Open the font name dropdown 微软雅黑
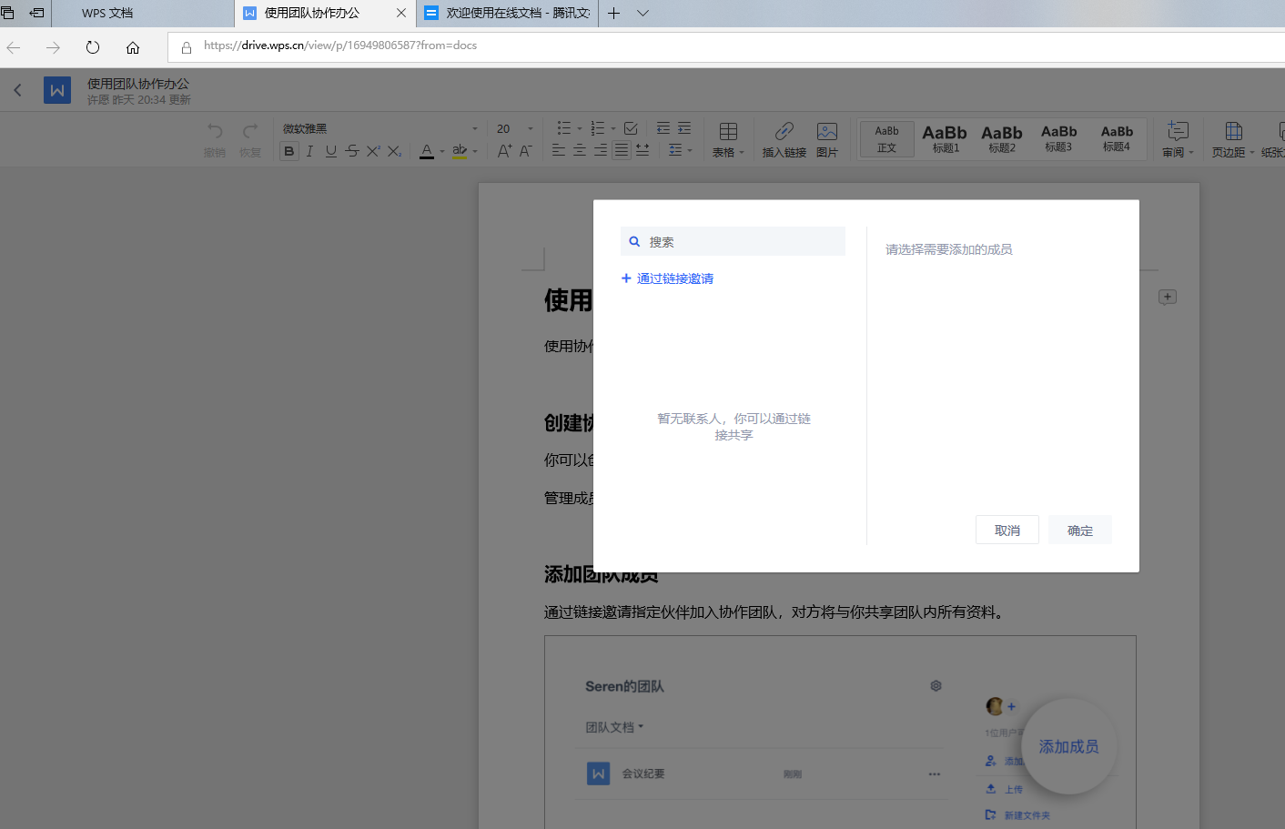The image size is (1285, 829). tap(379, 128)
